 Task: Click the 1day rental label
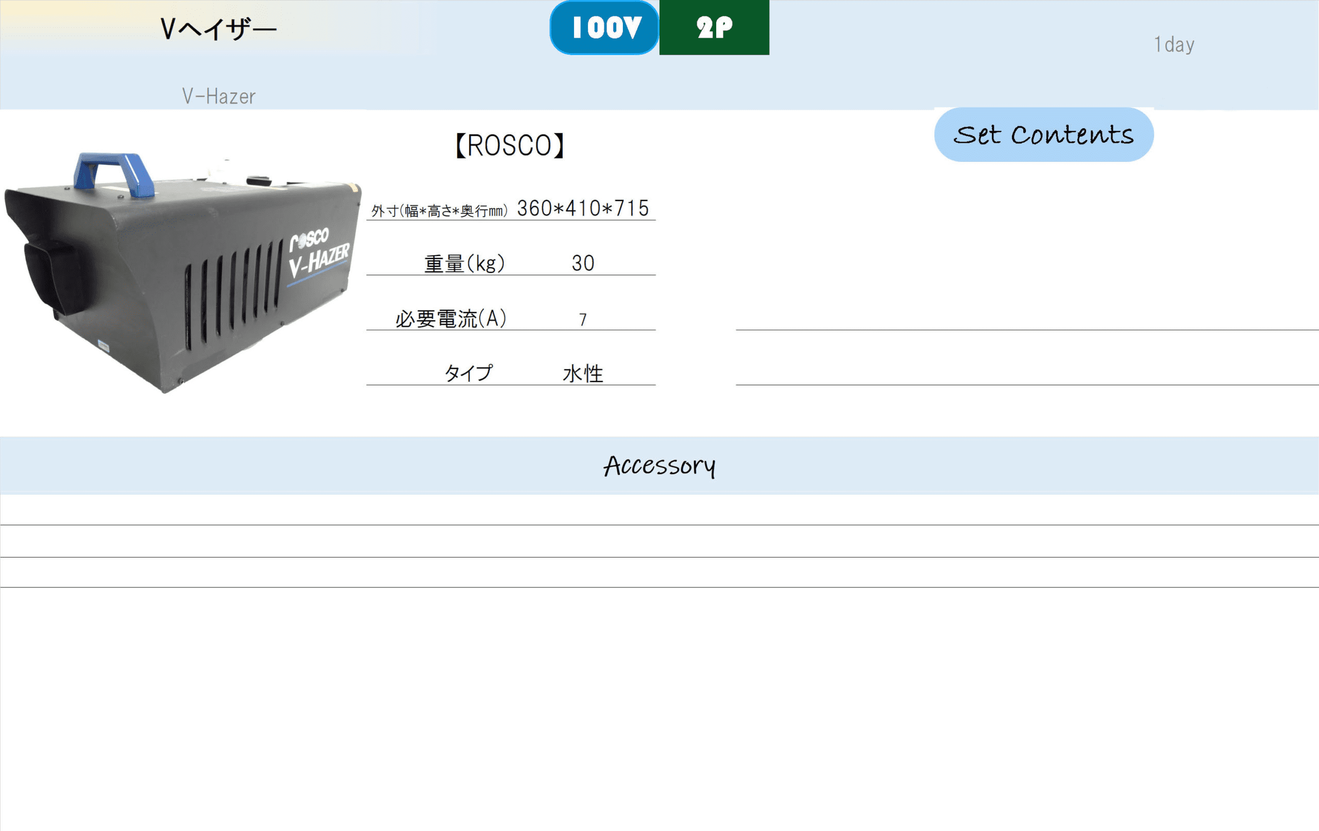(x=1174, y=44)
